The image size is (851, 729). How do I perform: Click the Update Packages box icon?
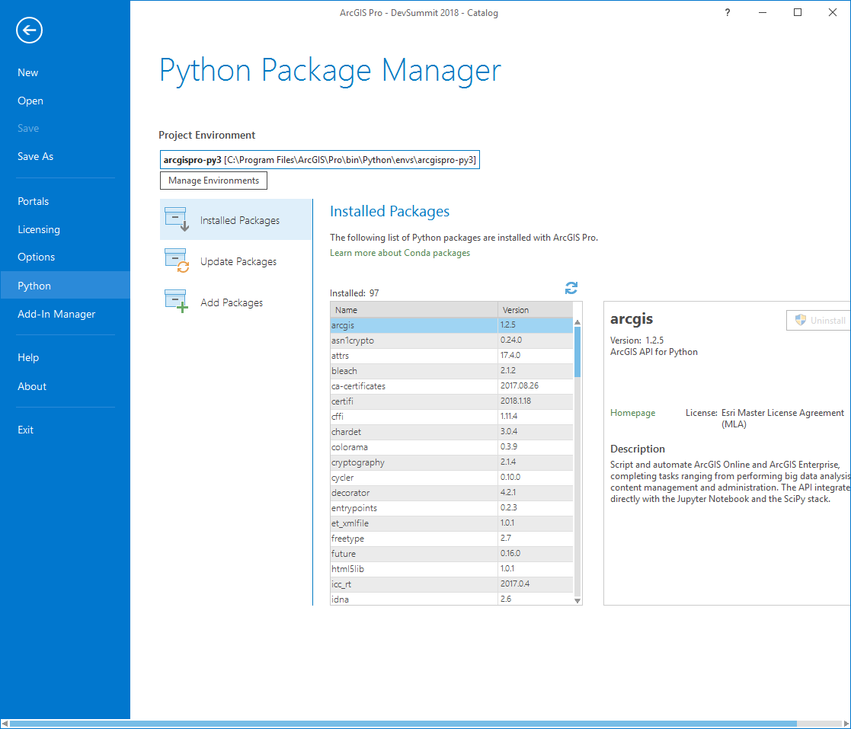tap(177, 261)
